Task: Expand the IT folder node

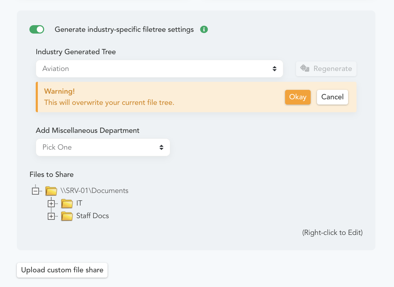Action: (x=51, y=203)
